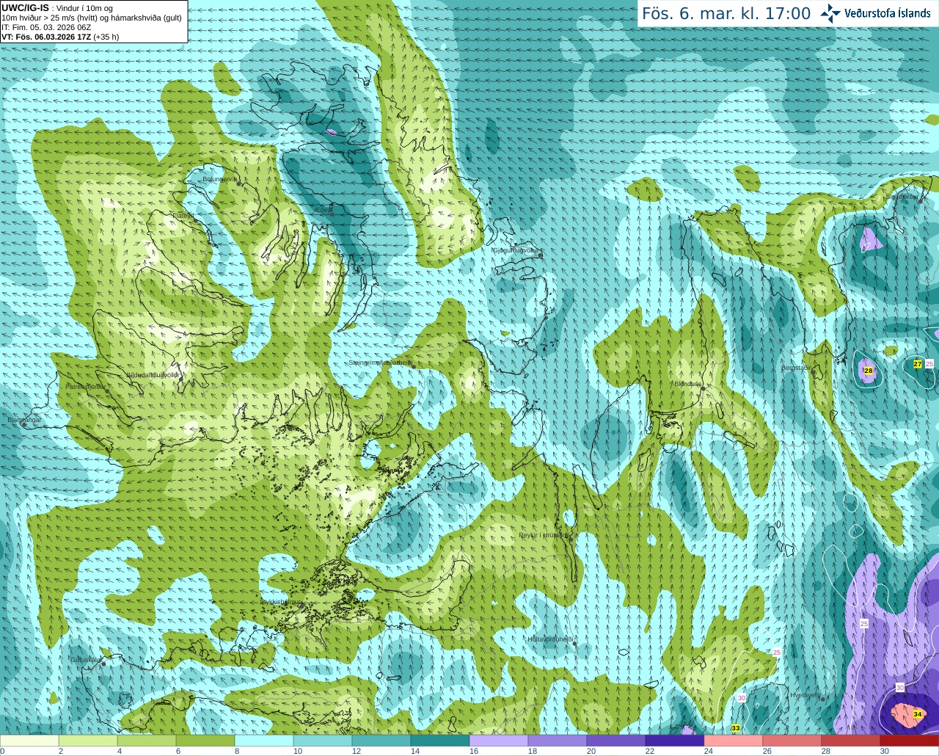Click the Veðurstofa Íslands name text
The width and height of the screenshot is (939, 756).
[x=887, y=13]
